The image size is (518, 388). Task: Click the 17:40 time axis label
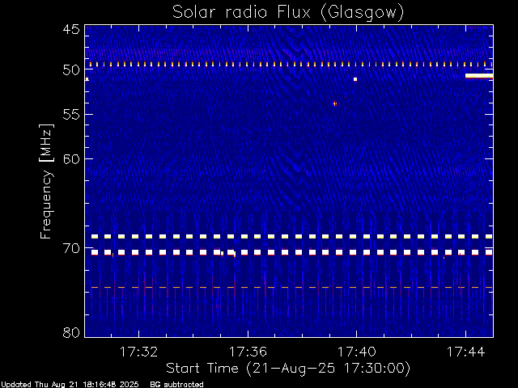356,352
